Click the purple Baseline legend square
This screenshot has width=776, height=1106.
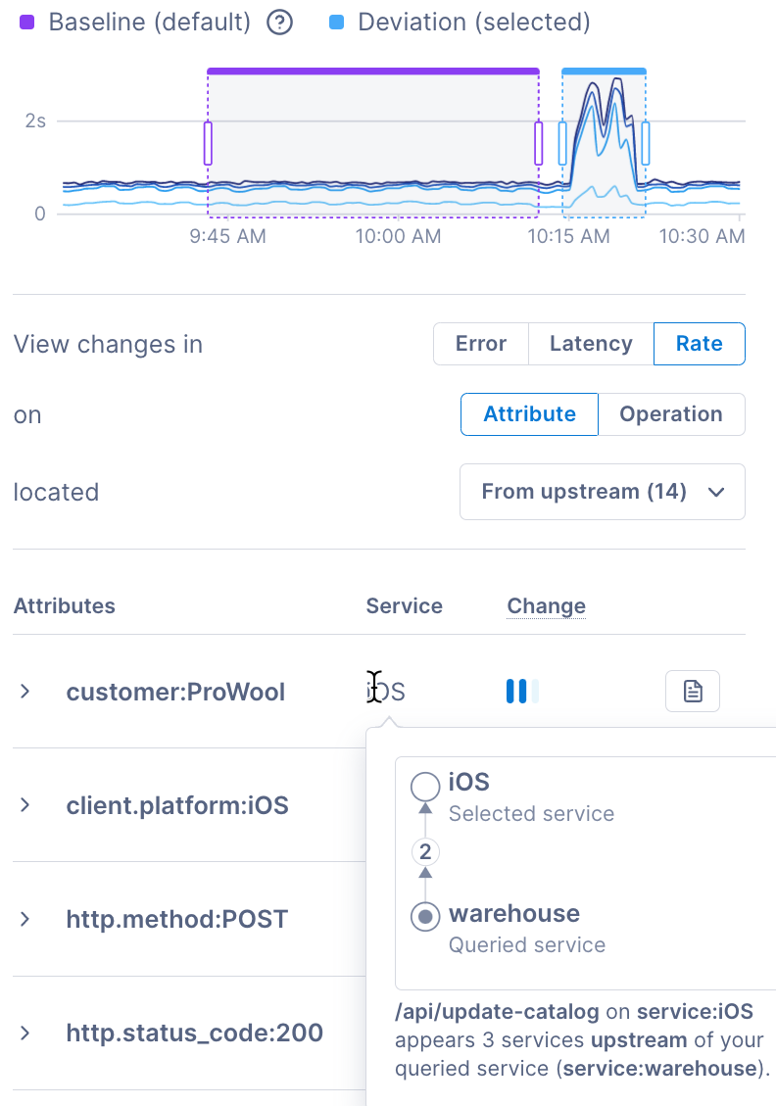point(26,22)
